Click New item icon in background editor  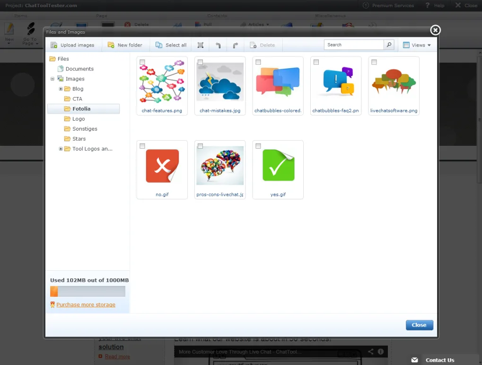(x=9, y=33)
